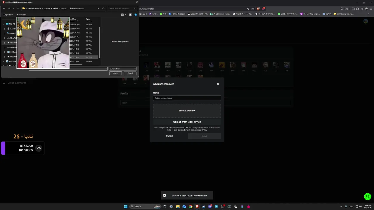Image resolution: width=374 pixels, height=210 pixels.
Task: Expand the Local Disk tree node
Action: pyautogui.click(x=5, y=33)
